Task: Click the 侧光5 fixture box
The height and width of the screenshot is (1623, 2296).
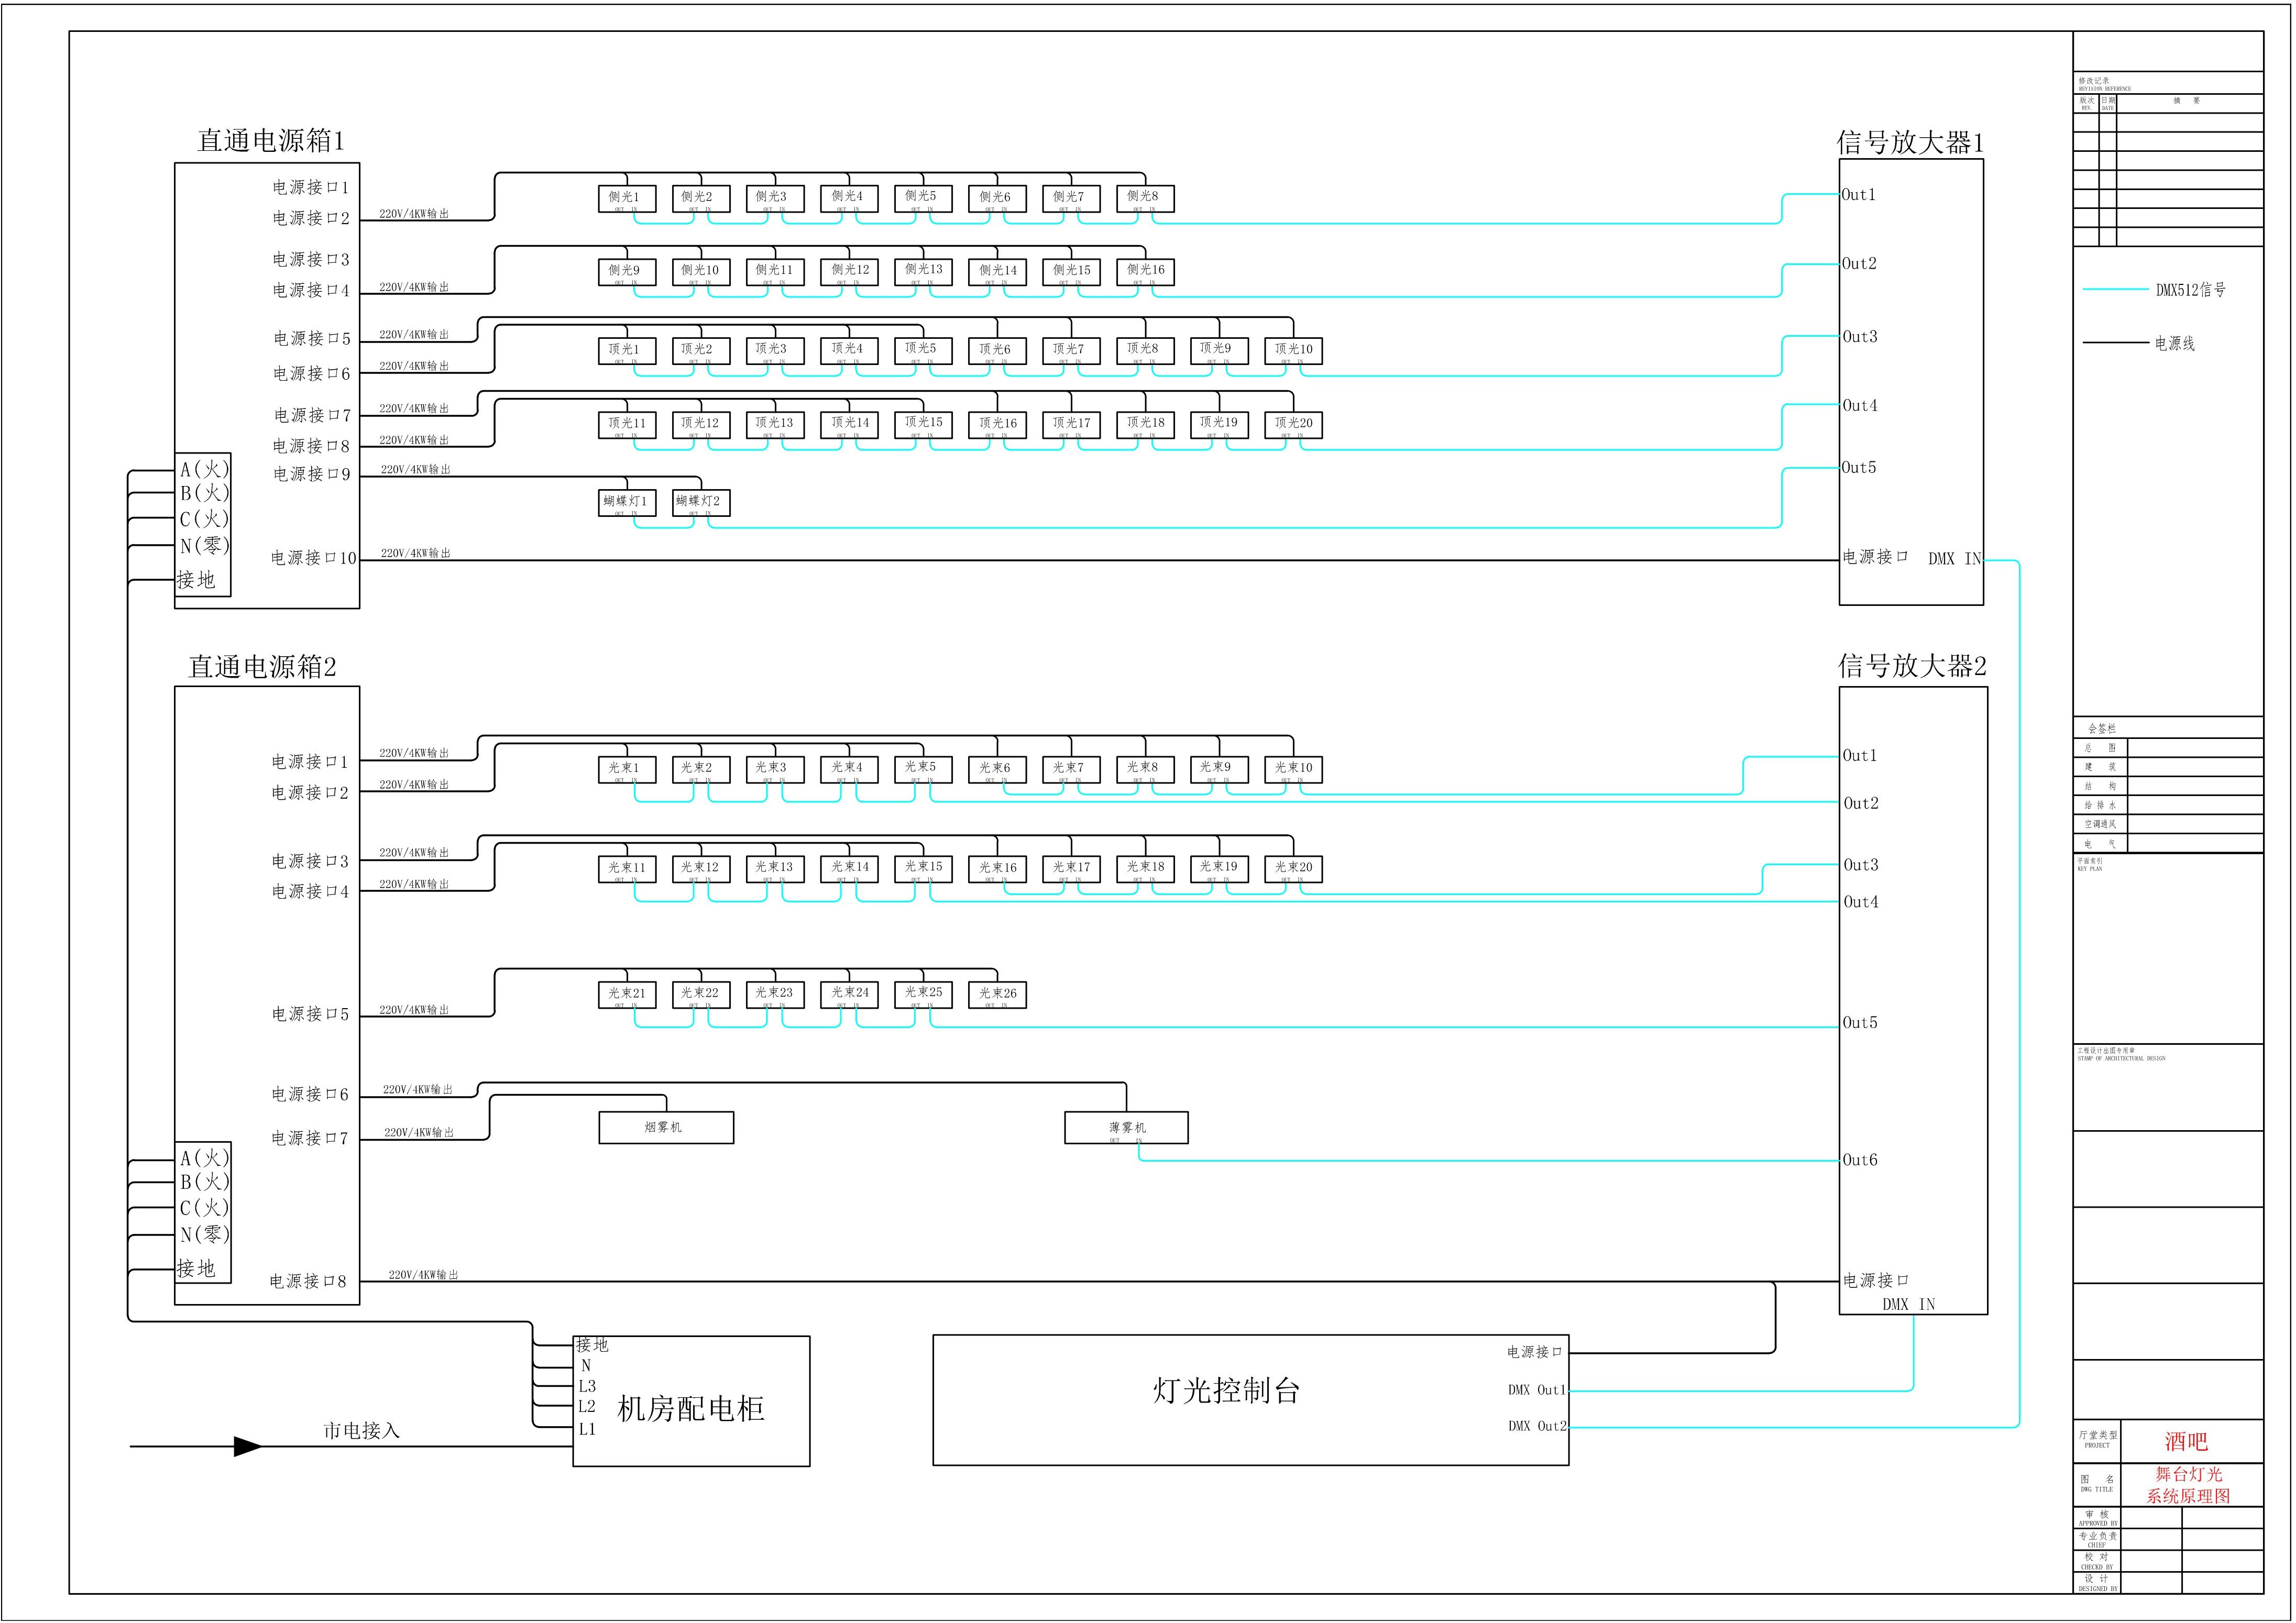Action: [x=923, y=198]
